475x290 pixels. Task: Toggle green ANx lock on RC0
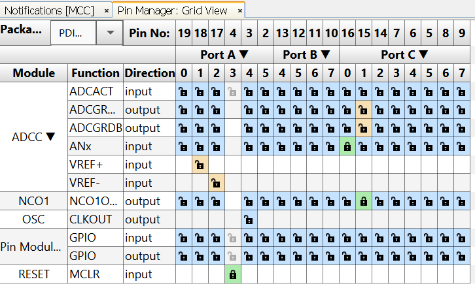click(347, 146)
